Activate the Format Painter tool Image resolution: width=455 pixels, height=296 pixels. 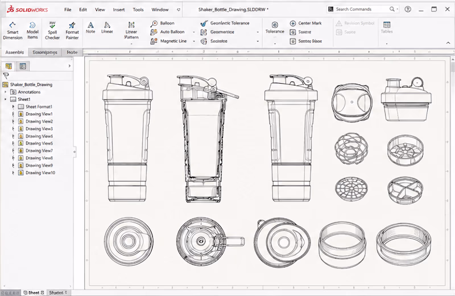click(72, 31)
